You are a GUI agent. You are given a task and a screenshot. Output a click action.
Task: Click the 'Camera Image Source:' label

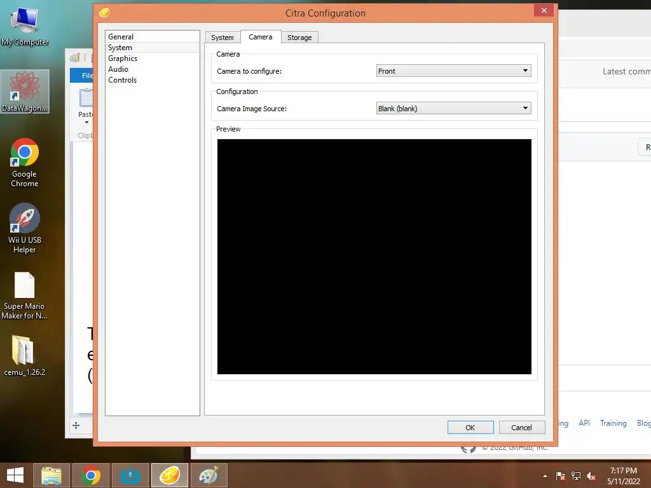tap(252, 109)
